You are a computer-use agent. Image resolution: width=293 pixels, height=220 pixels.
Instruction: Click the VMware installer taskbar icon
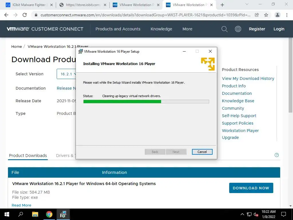point(63,214)
